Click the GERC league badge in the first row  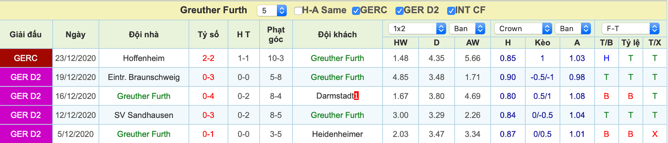(26, 58)
